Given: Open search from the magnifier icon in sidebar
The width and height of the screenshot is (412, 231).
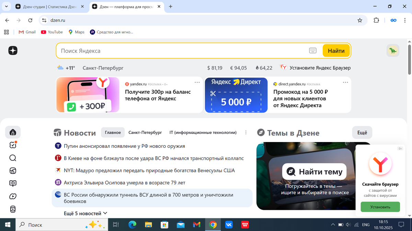Looking at the screenshot, I should click(x=13, y=158).
